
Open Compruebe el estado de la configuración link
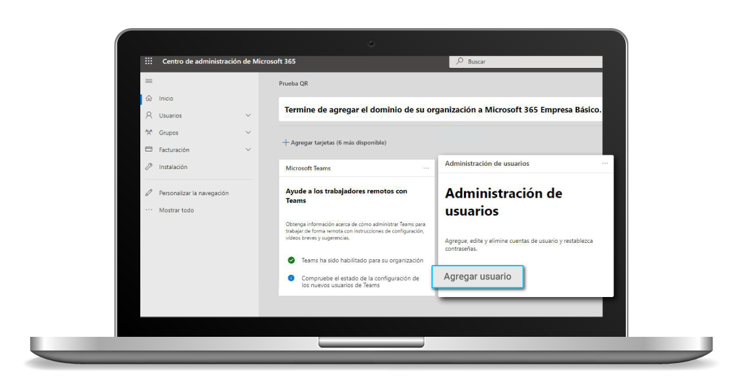coord(360,281)
